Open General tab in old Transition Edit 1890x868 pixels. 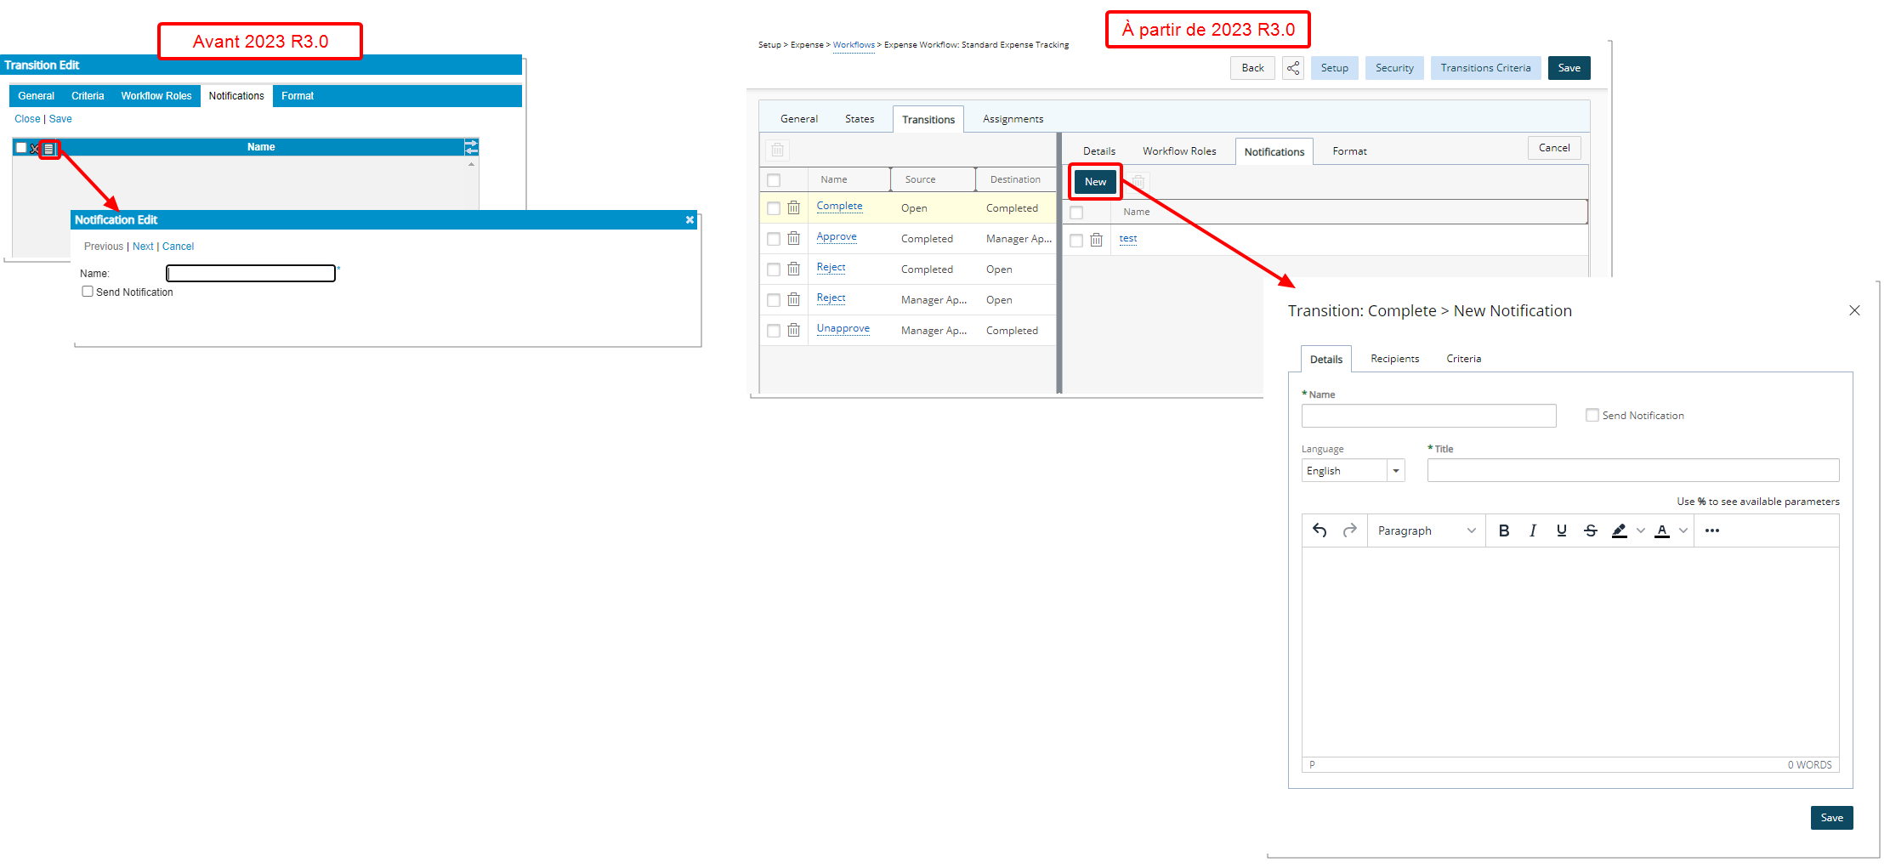click(x=36, y=96)
